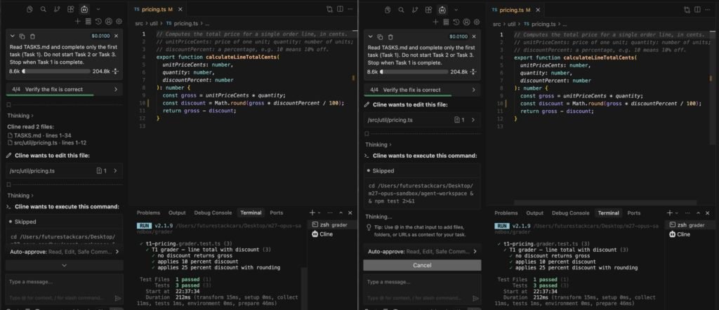Image resolution: width=719 pixels, height=310 pixels.
Task: Open Explorer view in left window activity bar
Action: [29, 9]
